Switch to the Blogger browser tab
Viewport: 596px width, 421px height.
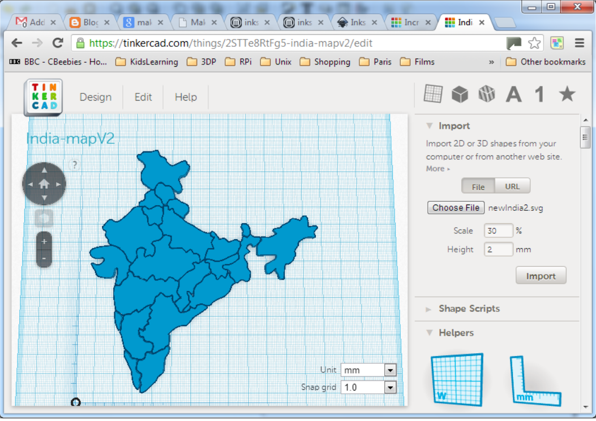[x=88, y=23]
